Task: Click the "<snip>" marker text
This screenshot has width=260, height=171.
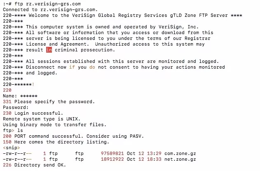Action: pos(10,148)
